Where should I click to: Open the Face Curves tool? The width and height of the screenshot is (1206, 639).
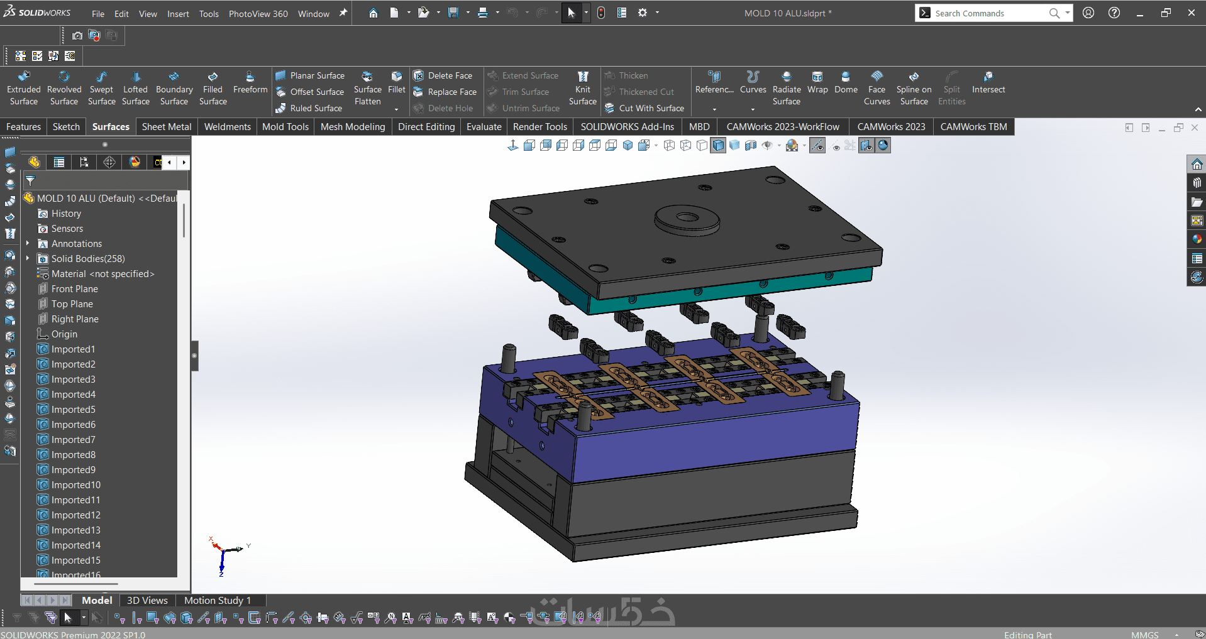pyautogui.click(x=877, y=88)
